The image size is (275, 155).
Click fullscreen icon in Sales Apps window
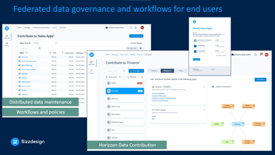click(x=131, y=28)
